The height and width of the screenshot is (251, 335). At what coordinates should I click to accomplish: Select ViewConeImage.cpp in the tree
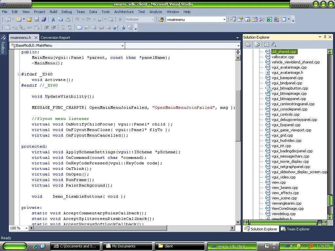[288, 209]
